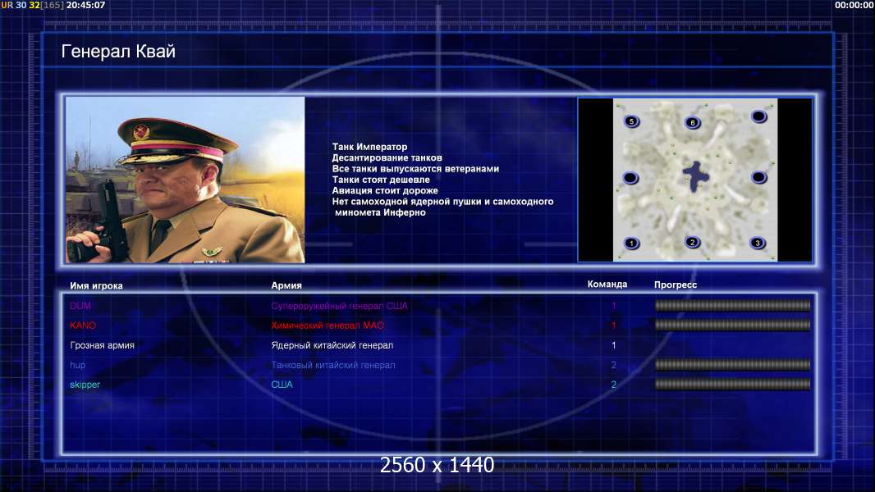The image size is (875, 492).
Task: Click the 'Прогресс' column header
Action: [x=676, y=285]
